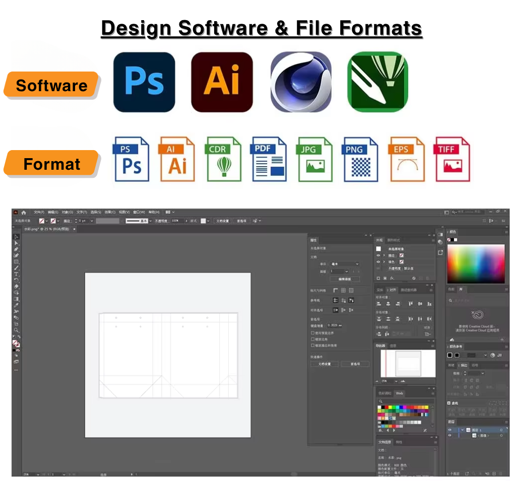Open the units dropdown showing 毫米
The image size is (510, 481).
tap(345, 264)
